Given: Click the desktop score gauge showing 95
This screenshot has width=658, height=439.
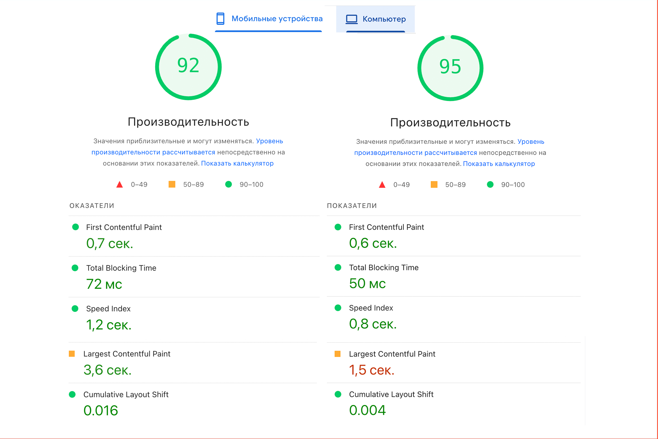Looking at the screenshot, I should click(450, 68).
